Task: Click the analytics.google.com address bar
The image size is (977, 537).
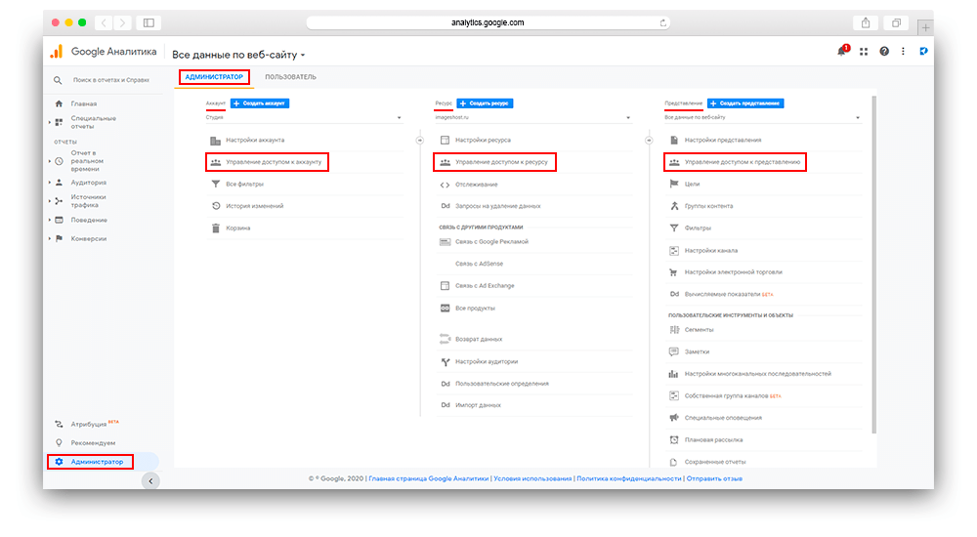Action: point(488,23)
